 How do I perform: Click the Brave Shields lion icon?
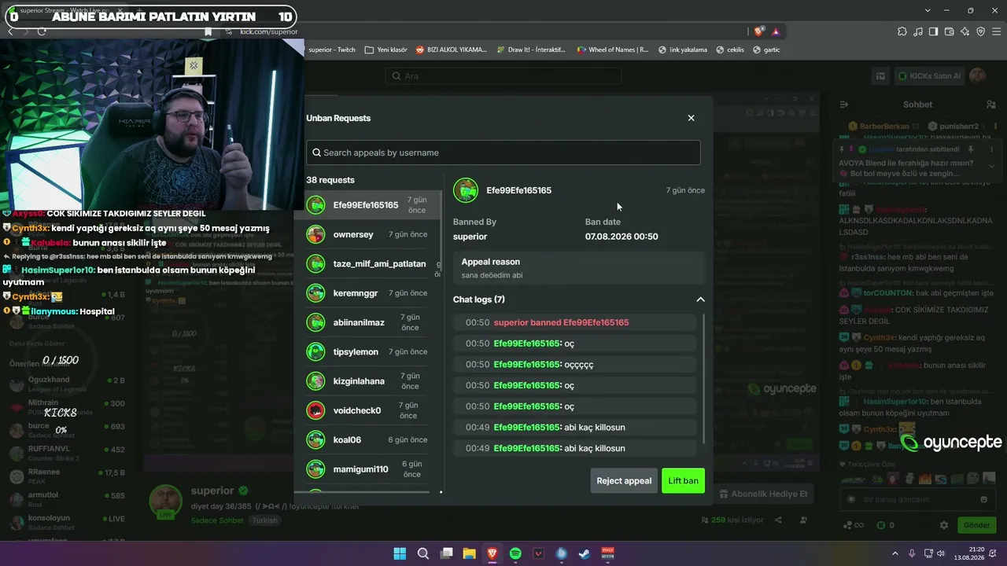coord(758,31)
